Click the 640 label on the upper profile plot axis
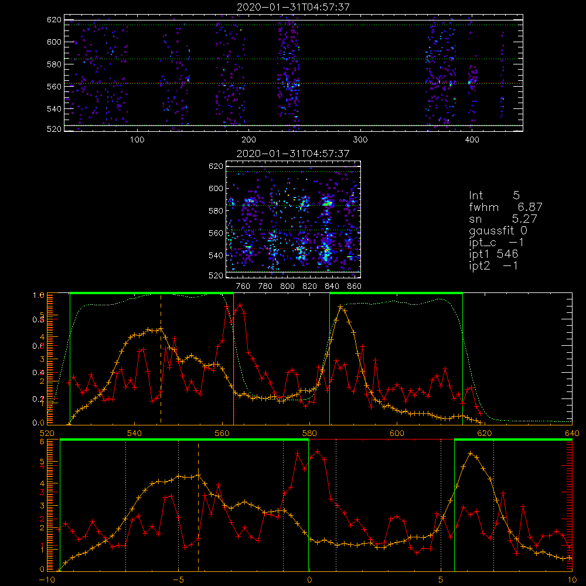This screenshot has width=586, height=586. click(572, 433)
